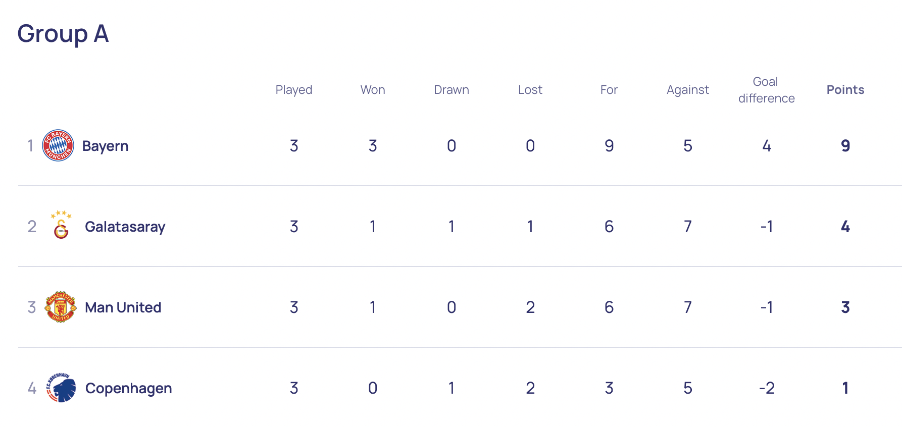Click the Goal difference column header

(x=766, y=90)
